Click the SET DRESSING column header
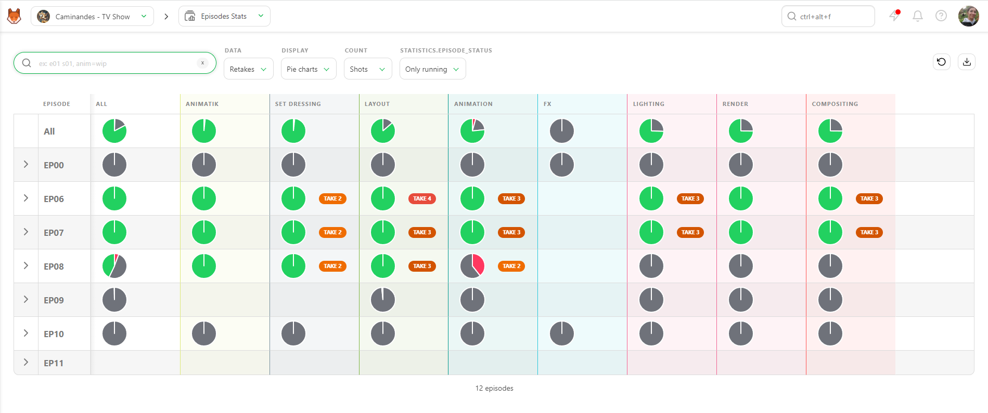The height and width of the screenshot is (413, 988). 298,104
